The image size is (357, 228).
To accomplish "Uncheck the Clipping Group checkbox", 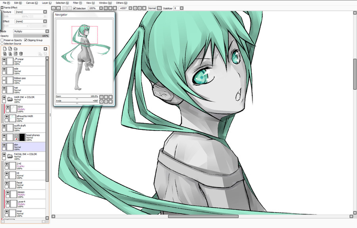I will tap(25, 40).
